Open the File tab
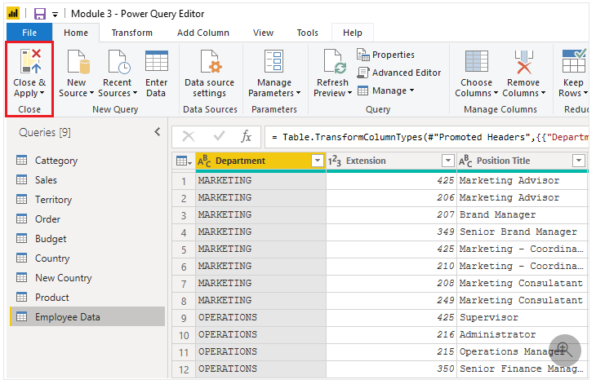Image resolution: width=596 pixels, height=384 pixels. 29,33
